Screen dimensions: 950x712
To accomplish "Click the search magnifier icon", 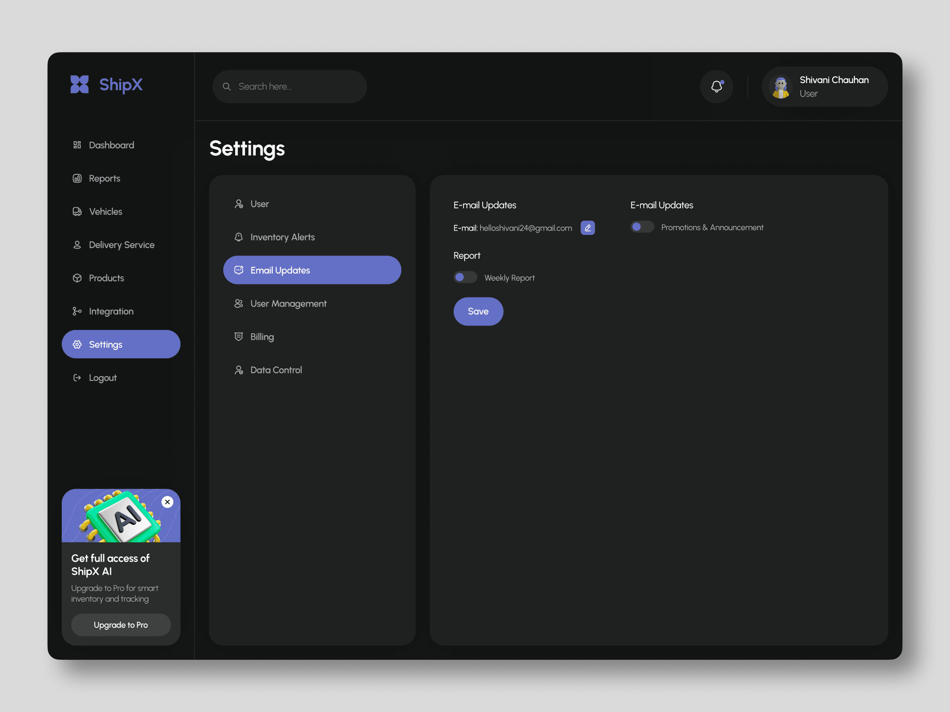I will (x=227, y=87).
